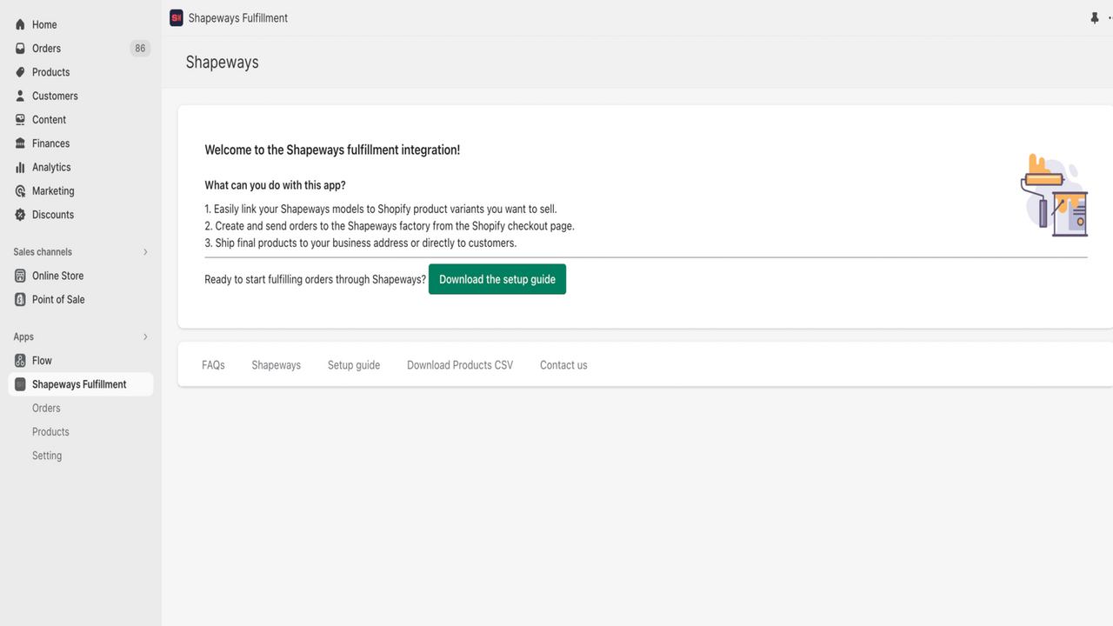Expand the Sales channels section
The width and height of the screenshot is (1113, 626).
click(x=145, y=251)
